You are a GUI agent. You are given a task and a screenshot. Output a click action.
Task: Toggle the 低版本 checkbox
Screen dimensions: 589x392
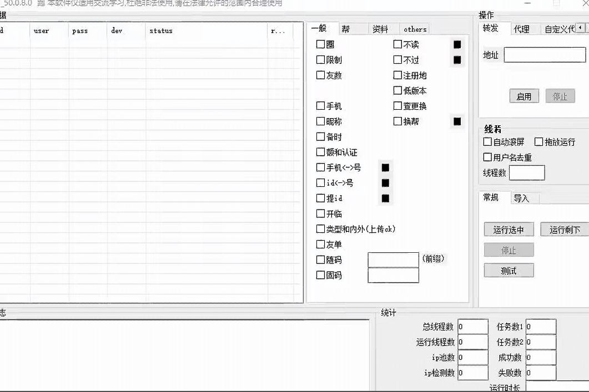tap(397, 90)
